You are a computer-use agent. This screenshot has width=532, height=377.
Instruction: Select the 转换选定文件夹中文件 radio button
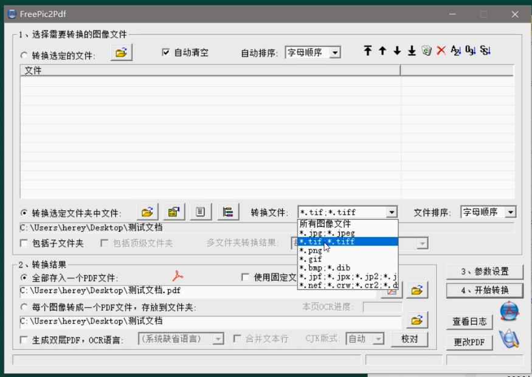24,213
